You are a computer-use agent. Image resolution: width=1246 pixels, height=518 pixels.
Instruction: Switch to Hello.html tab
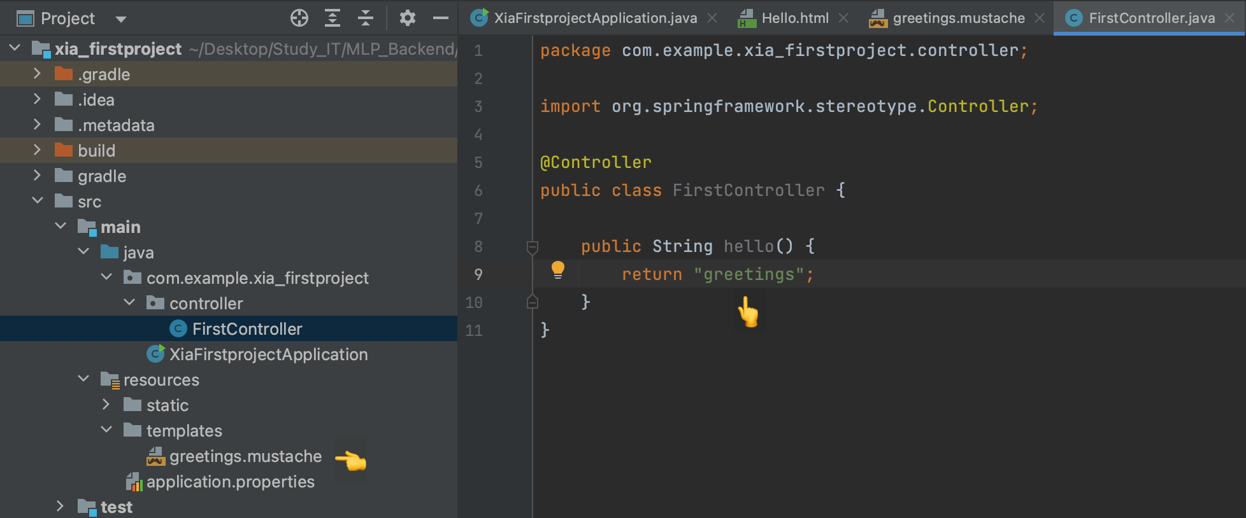coord(795,18)
